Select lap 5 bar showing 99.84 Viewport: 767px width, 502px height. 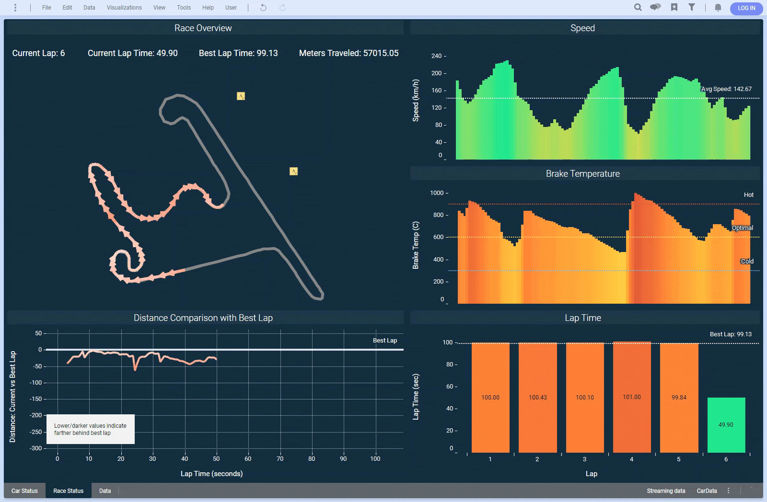[x=679, y=398]
